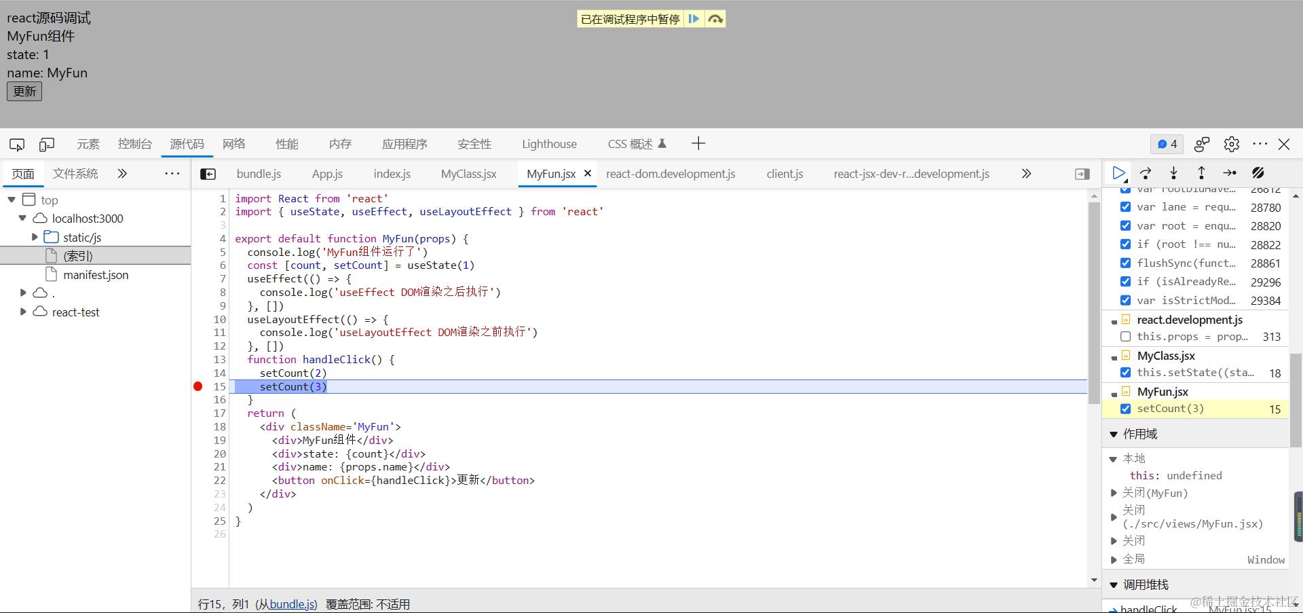Viewport: 1303px width, 613px height.
Task: Add a new DevTools tool tab with plus
Action: tap(698, 143)
